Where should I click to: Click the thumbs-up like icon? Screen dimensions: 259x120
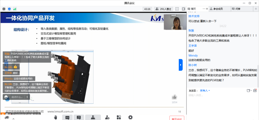[174, 97]
